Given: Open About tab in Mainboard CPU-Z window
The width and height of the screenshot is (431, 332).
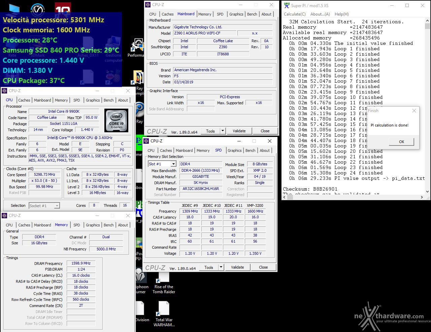Looking at the screenshot, I should (266, 14).
